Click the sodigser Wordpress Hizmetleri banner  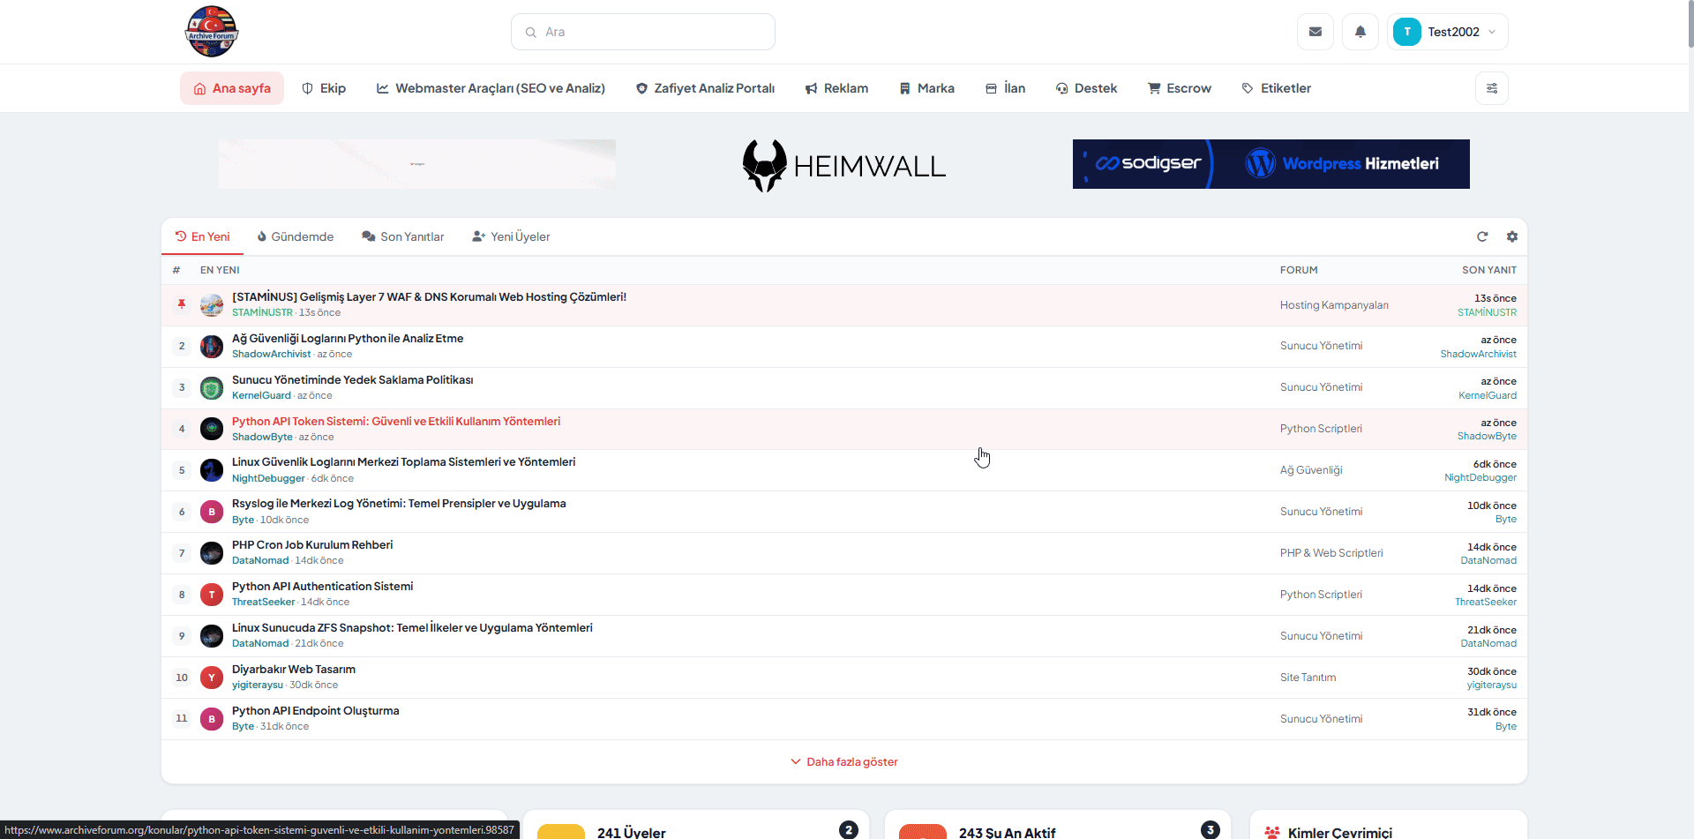click(x=1270, y=164)
